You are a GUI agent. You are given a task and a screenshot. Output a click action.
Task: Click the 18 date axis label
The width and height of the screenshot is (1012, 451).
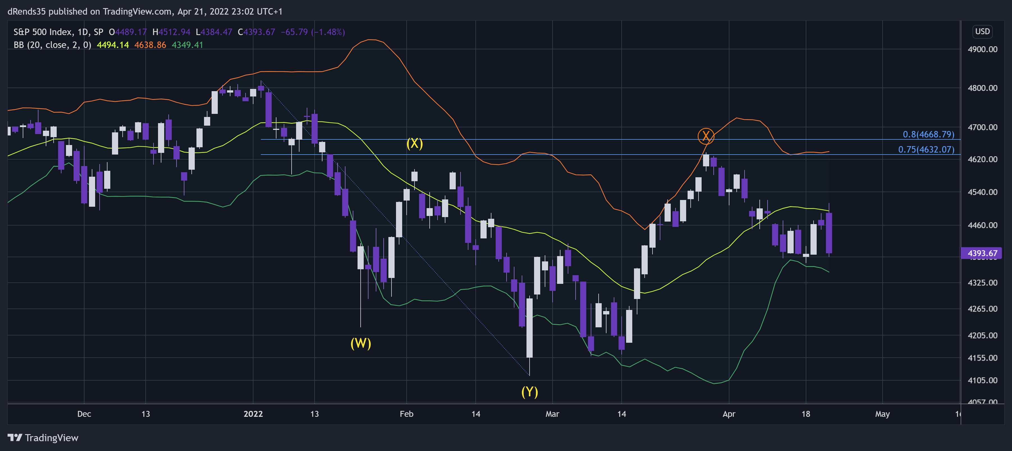[805, 414]
